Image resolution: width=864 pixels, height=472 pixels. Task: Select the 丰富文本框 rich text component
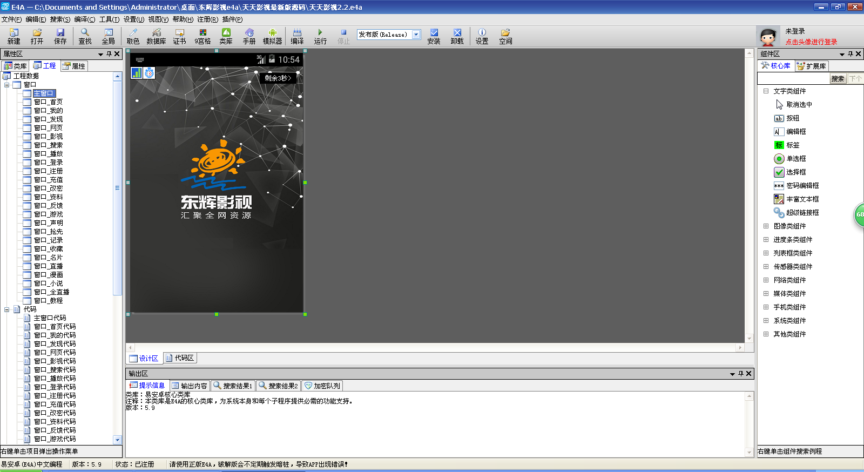(x=796, y=199)
